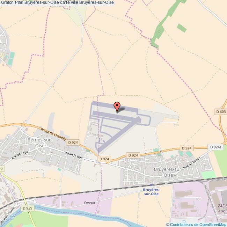Select the Corepa industrial area label
Viewport: 227px width, 227px height.
[89, 203]
